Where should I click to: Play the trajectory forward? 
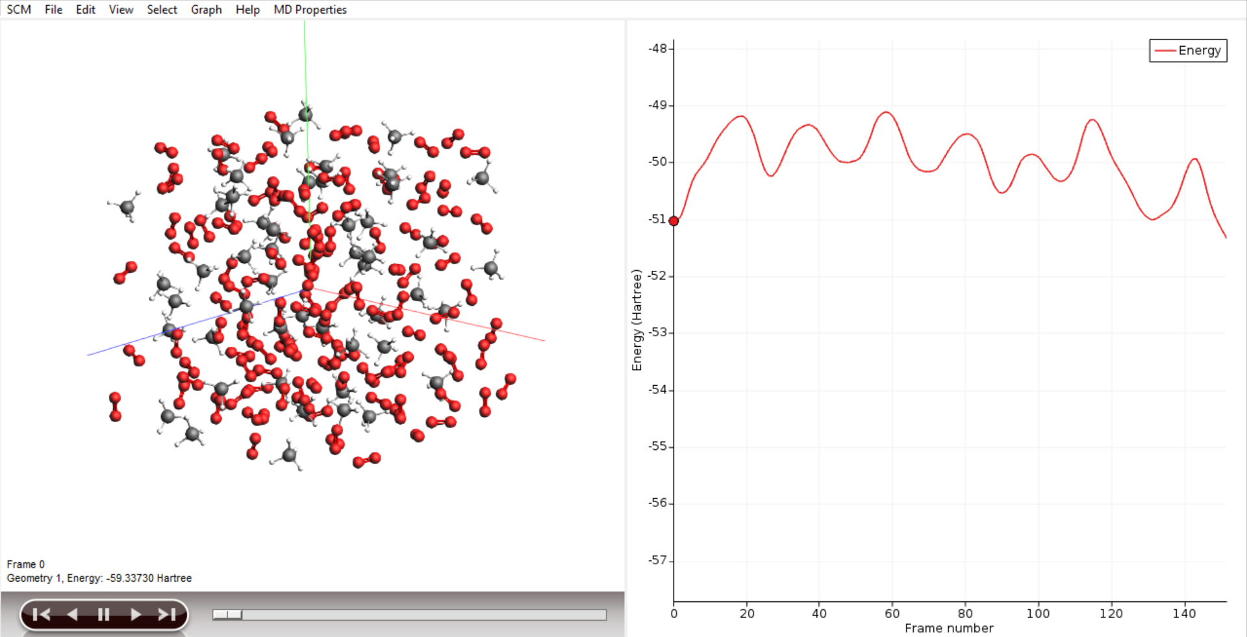tap(135, 614)
